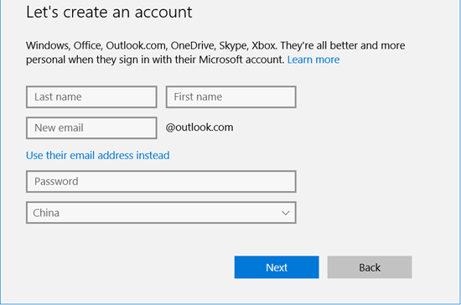The height and width of the screenshot is (305, 461).
Task: Click the First name input field
Action: click(x=230, y=97)
